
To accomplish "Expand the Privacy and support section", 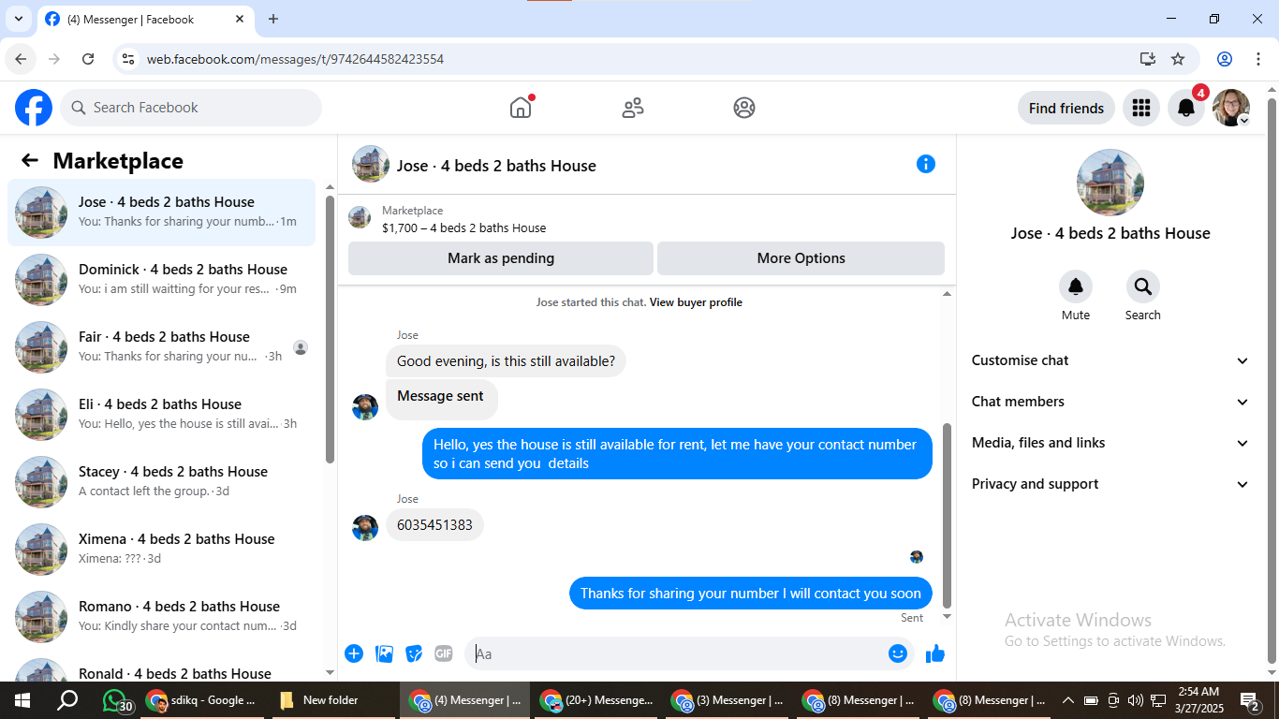I will click(1110, 484).
